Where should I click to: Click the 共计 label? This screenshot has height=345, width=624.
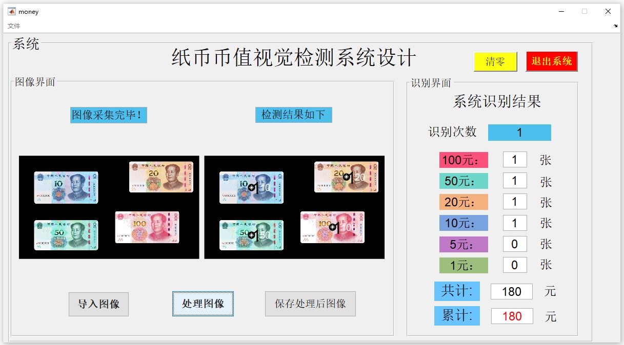coord(457,291)
